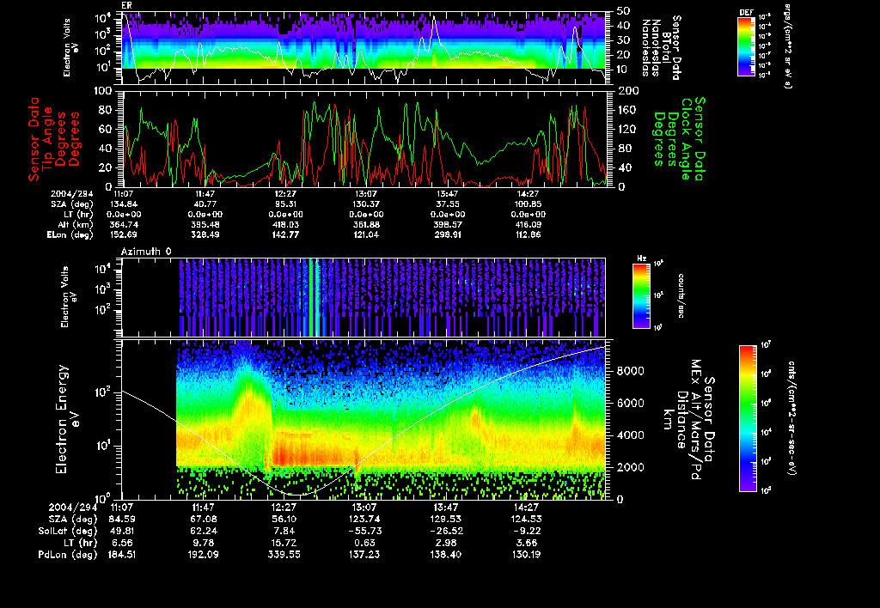This screenshot has width=880, height=608.
Task: Click inside the ER energy spectrogram panel
Action: (364, 48)
